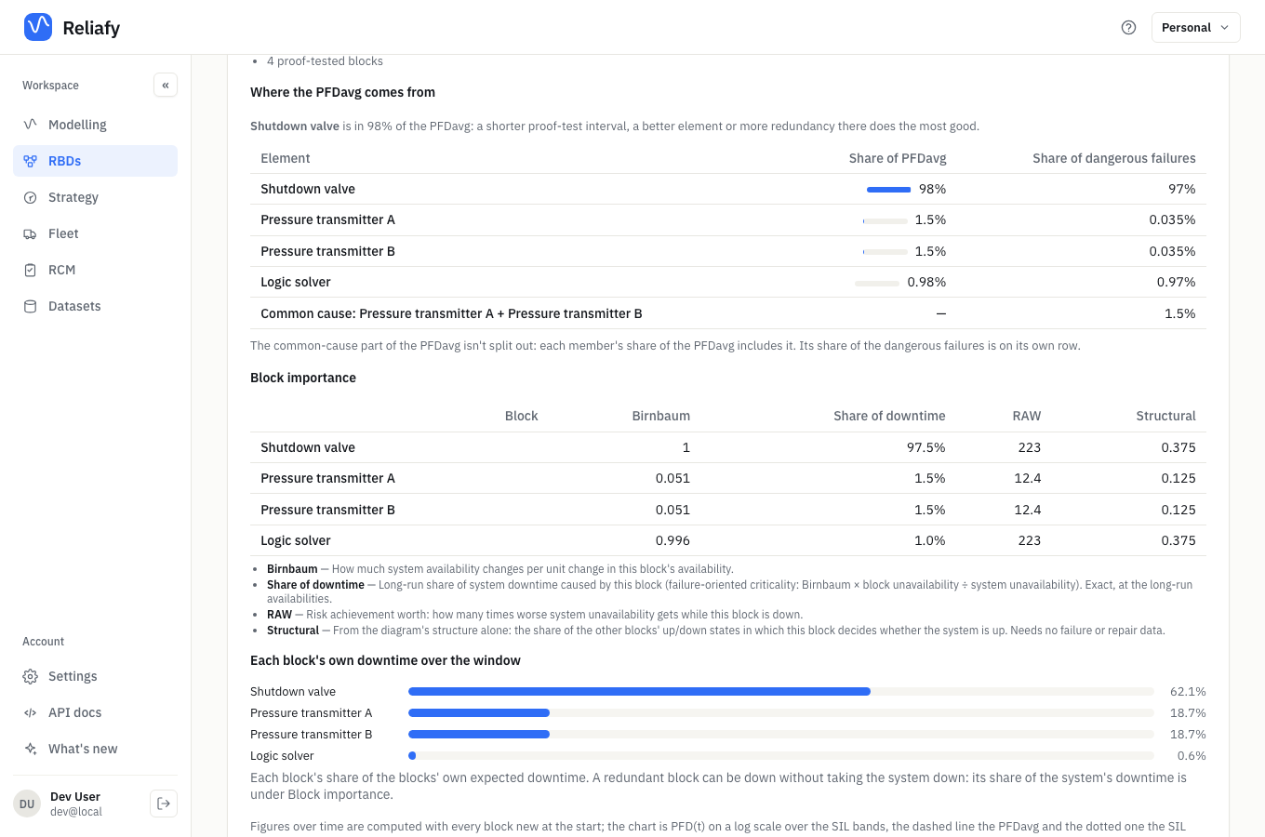Open What's new

tap(95, 749)
